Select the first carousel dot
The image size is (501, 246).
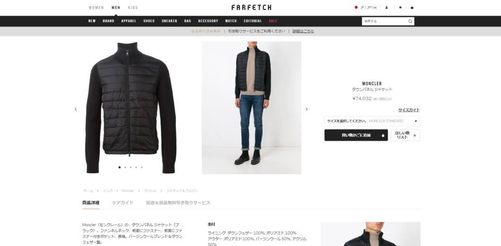click(120, 167)
